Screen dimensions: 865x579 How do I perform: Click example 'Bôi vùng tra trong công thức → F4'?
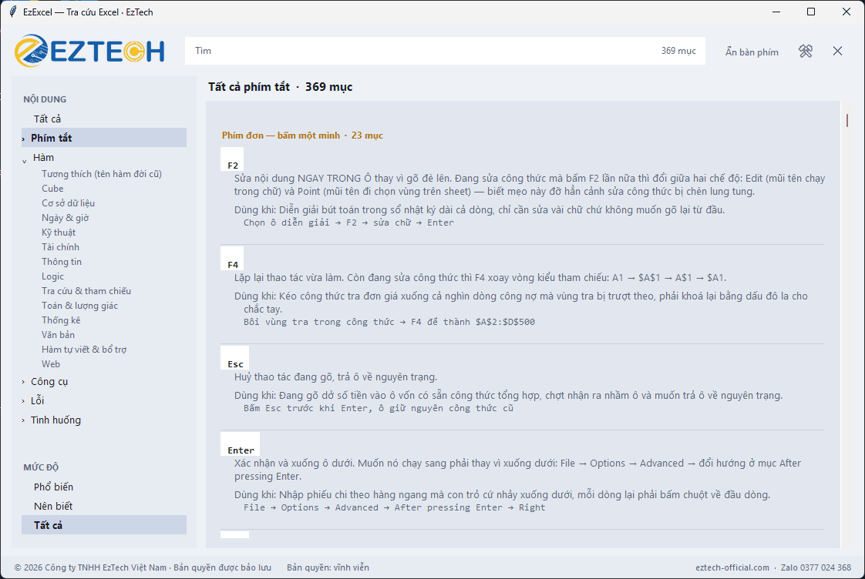[x=389, y=322]
